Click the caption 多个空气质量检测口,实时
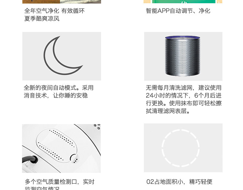 click(60, 182)
